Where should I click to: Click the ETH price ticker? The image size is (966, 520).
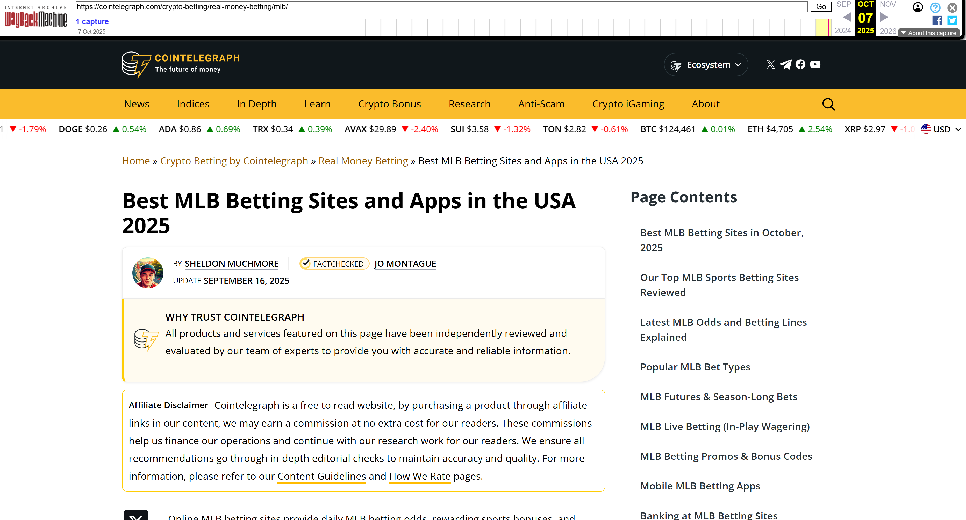(789, 129)
